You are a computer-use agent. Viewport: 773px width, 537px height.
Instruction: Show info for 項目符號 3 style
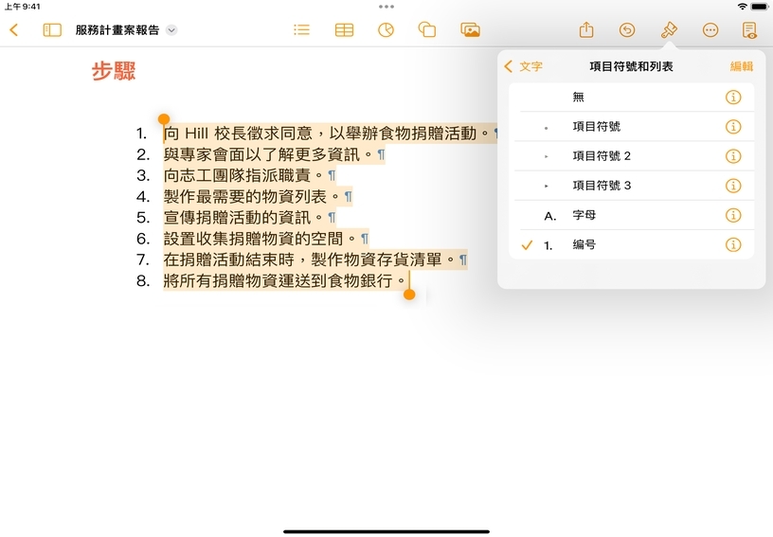732,186
